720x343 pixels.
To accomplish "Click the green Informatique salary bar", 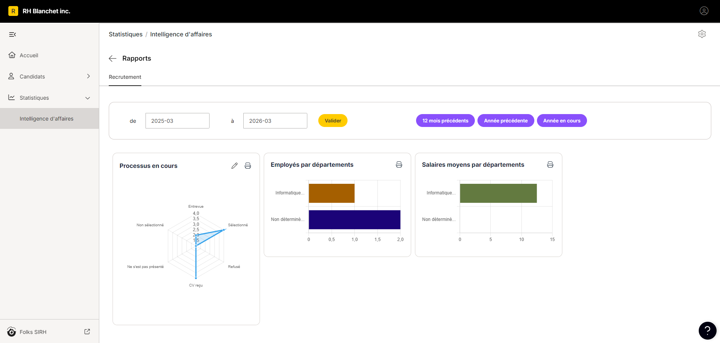I will coord(498,193).
